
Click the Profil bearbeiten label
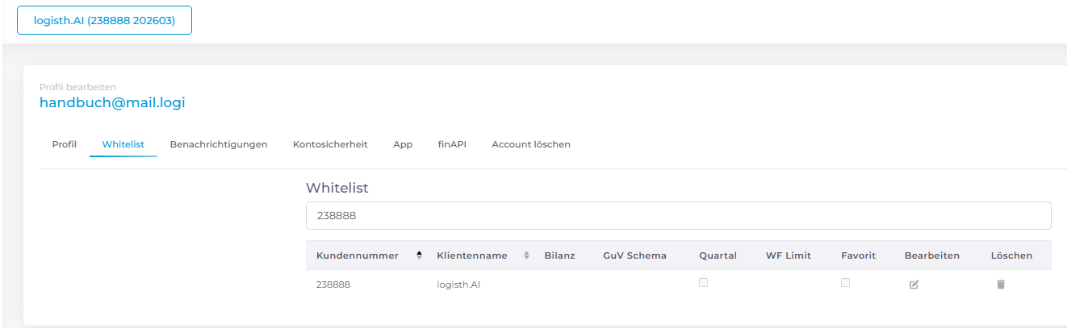(x=77, y=86)
